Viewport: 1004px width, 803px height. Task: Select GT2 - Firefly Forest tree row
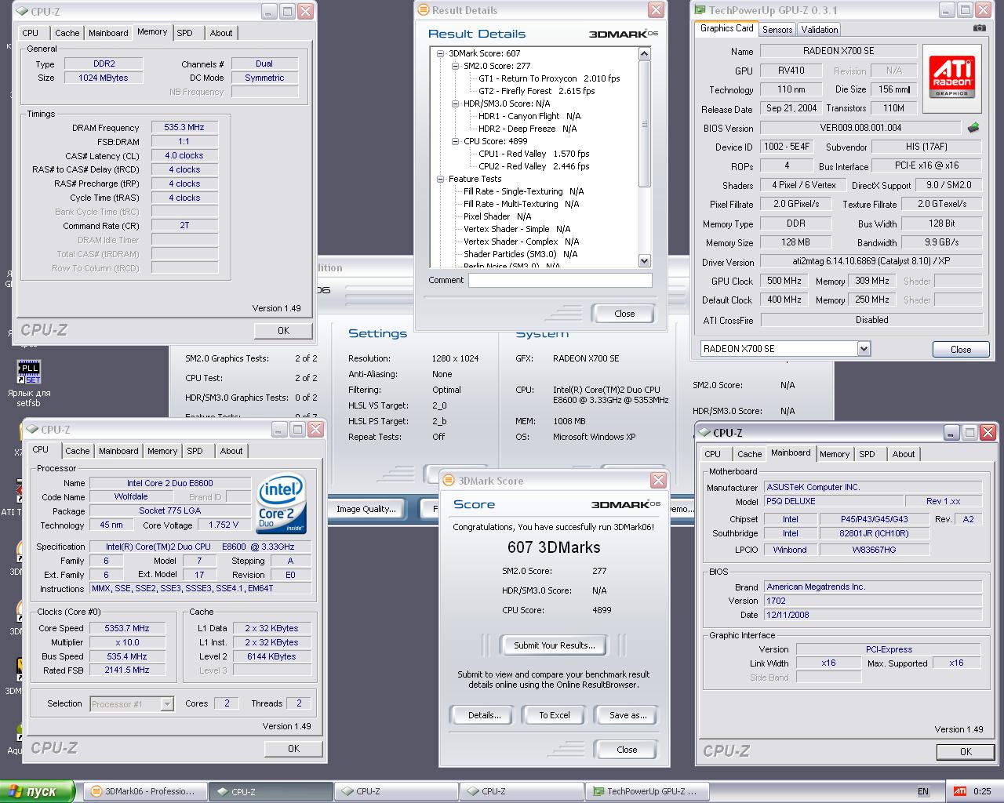point(537,91)
